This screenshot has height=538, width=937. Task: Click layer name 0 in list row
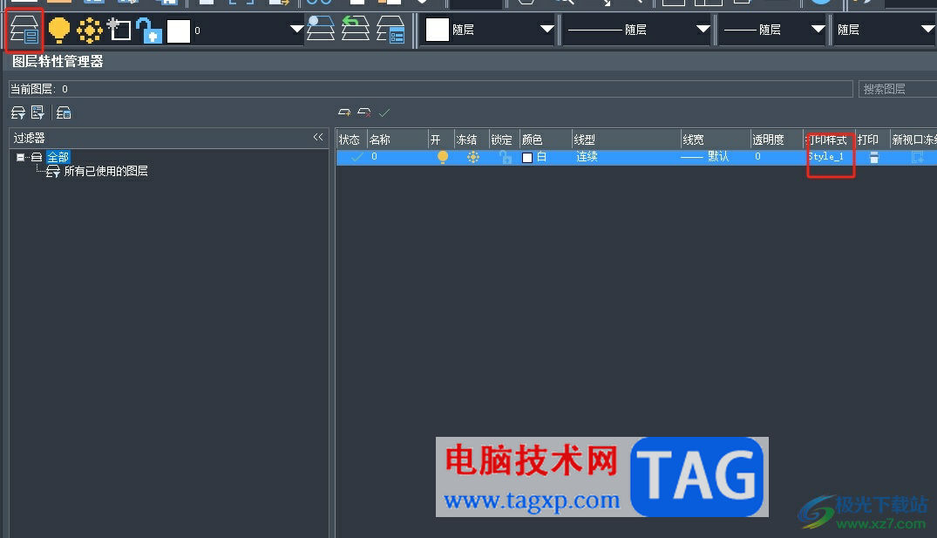click(x=374, y=157)
